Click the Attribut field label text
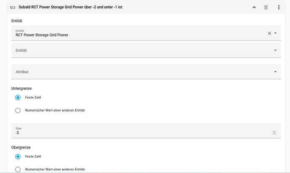This screenshot has width=290, height=173. tap(22, 72)
